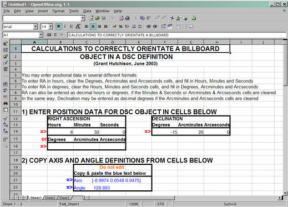Click the horizontal scrollbar thumb
288x207 pixels.
(132, 198)
